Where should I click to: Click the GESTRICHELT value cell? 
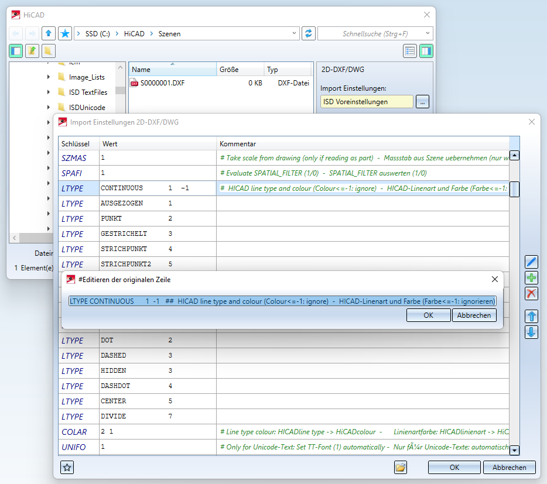[x=158, y=234]
